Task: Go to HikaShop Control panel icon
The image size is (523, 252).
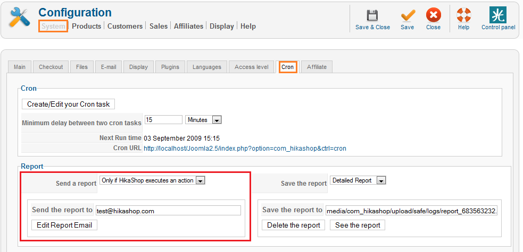Action: 498,15
